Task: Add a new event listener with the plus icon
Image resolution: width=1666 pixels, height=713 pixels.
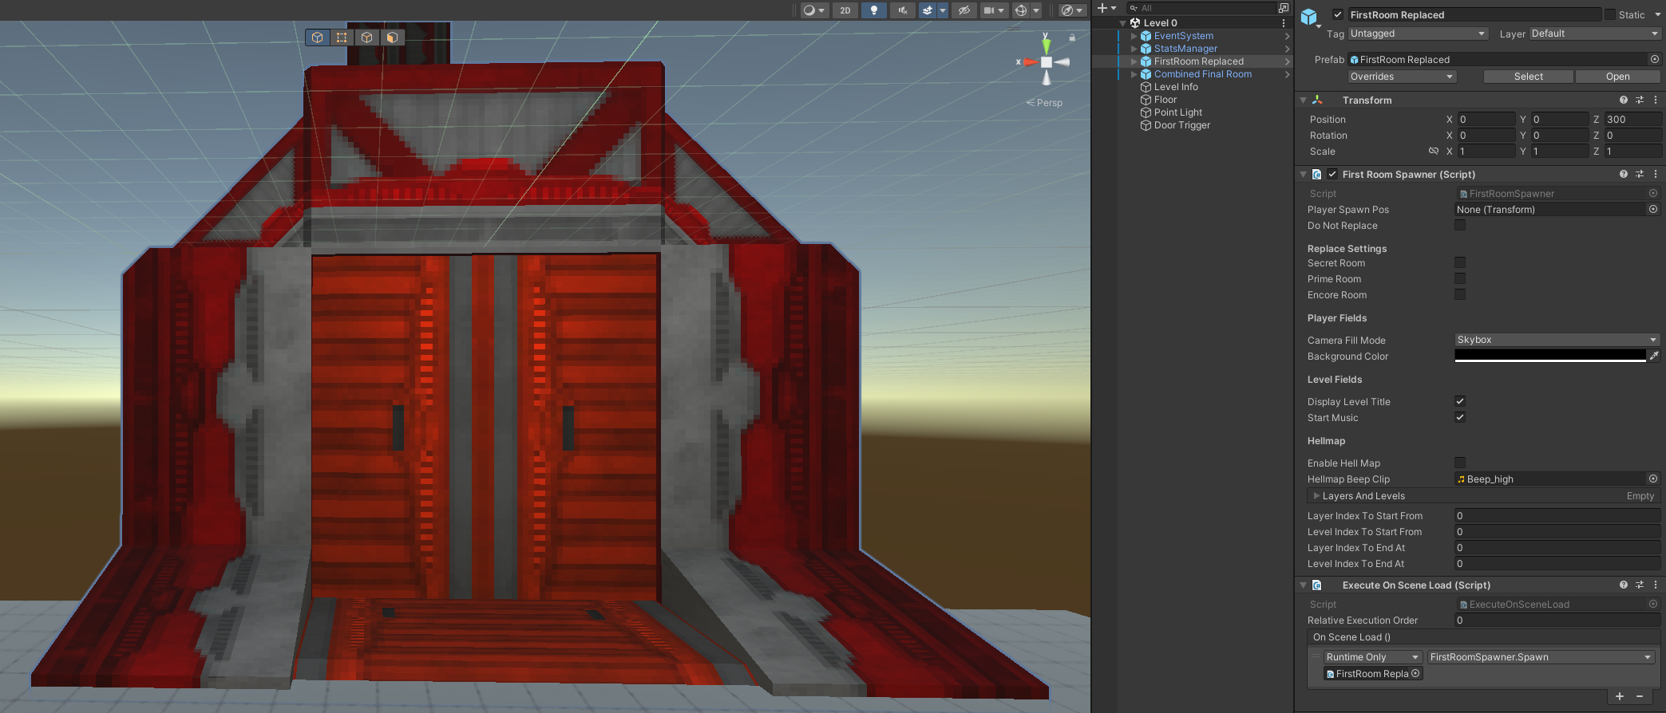Action: click(1620, 696)
